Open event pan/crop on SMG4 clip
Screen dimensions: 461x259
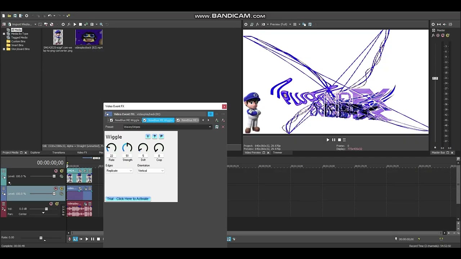80,171
